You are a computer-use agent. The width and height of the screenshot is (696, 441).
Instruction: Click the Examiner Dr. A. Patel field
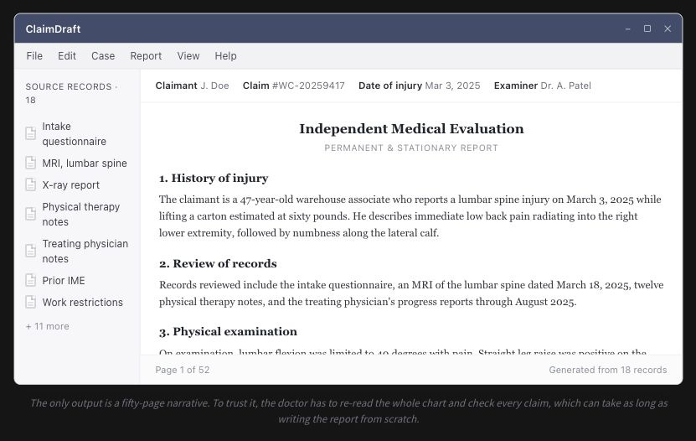click(x=543, y=86)
